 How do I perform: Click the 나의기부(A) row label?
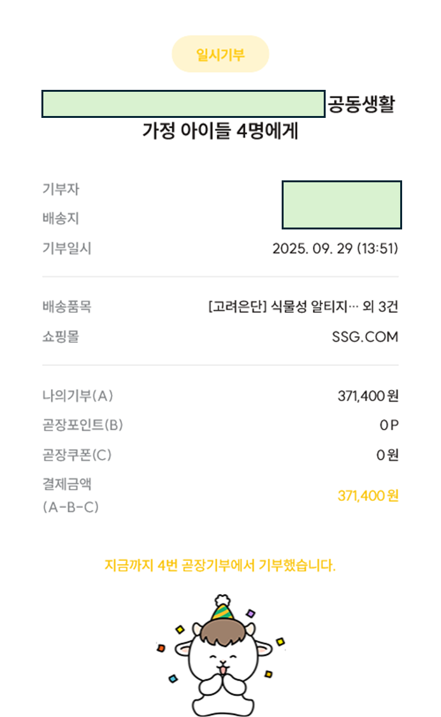[x=78, y=396]
